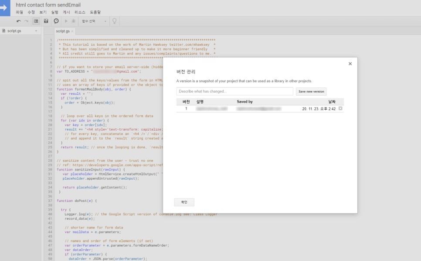Expand the script.gs sidebar file dropdown arrow
The width and height of the screenshot is (421, 261).
(36, 31)
